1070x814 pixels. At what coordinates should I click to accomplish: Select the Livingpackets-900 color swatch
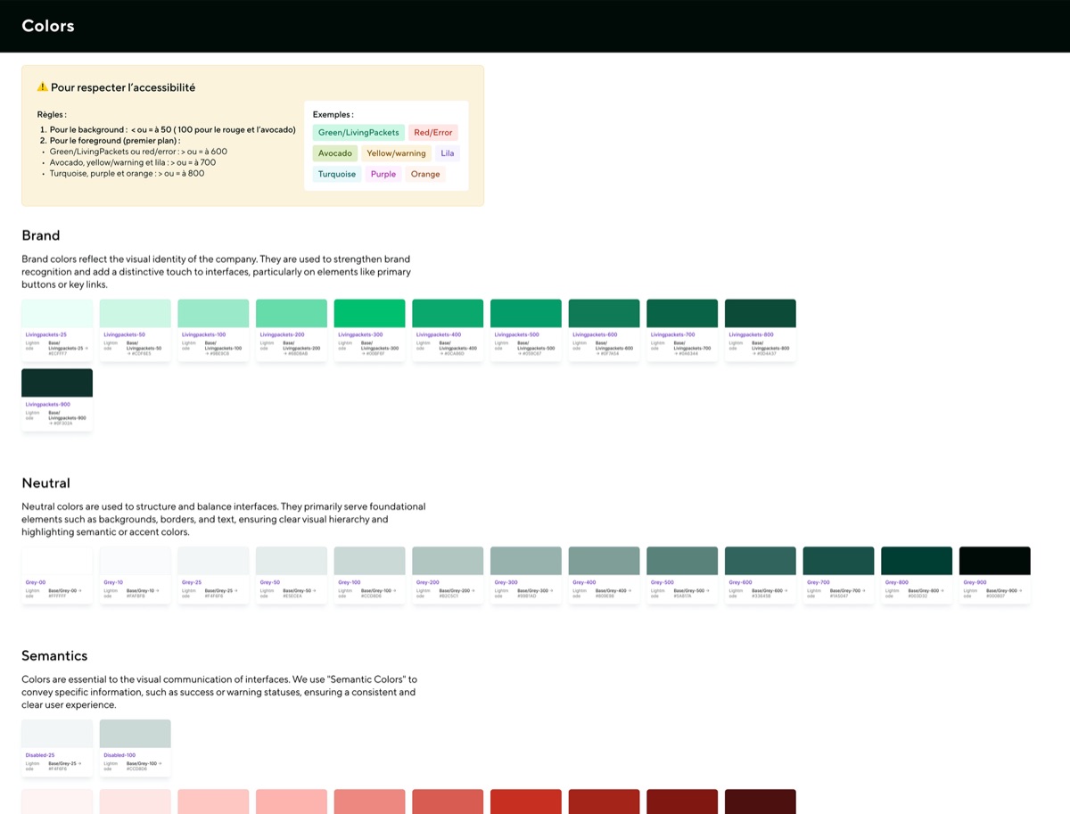57,382
